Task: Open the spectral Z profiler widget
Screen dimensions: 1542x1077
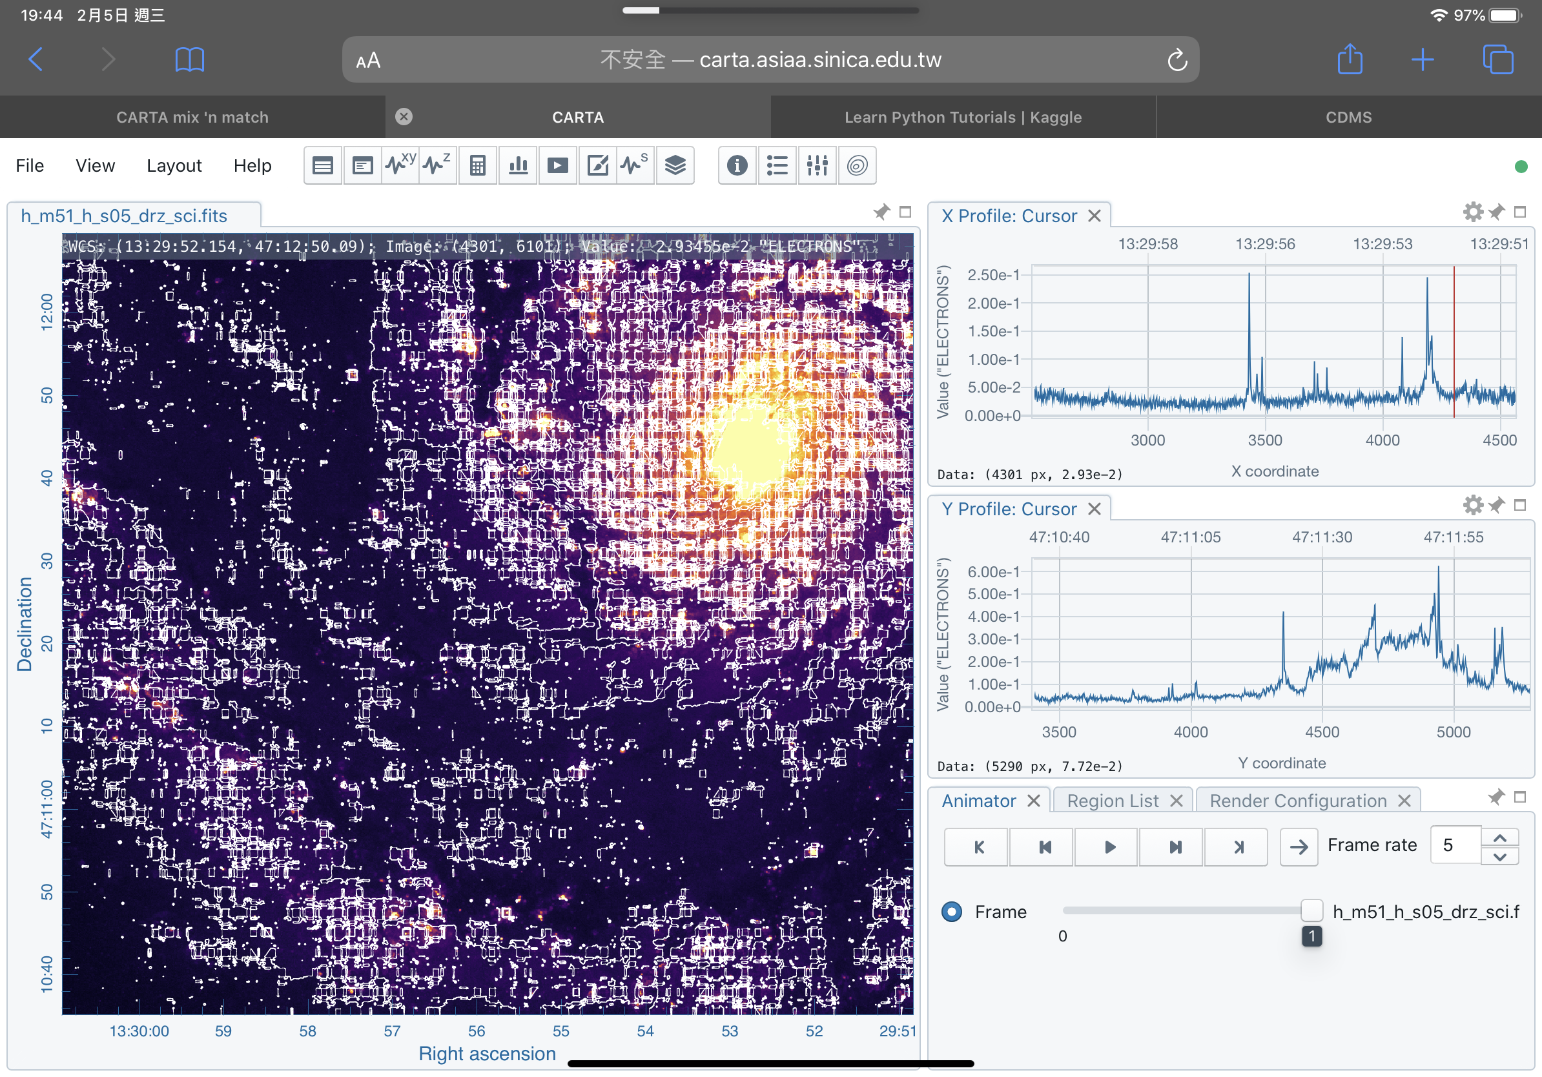Action: point(437,165)
